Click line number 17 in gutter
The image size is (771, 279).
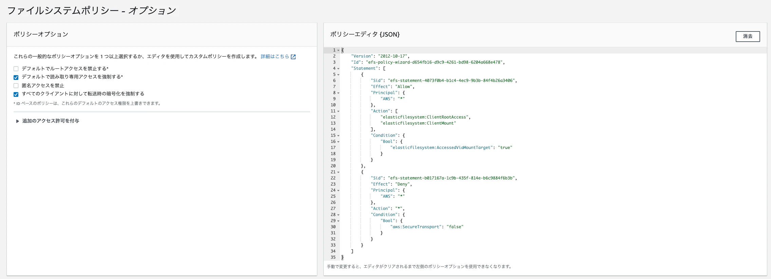point(333,148)
